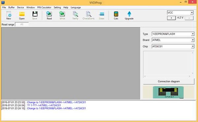Decrease voltage with the minus button
This screenshot has width=198, height=122.
click(189, 18)
